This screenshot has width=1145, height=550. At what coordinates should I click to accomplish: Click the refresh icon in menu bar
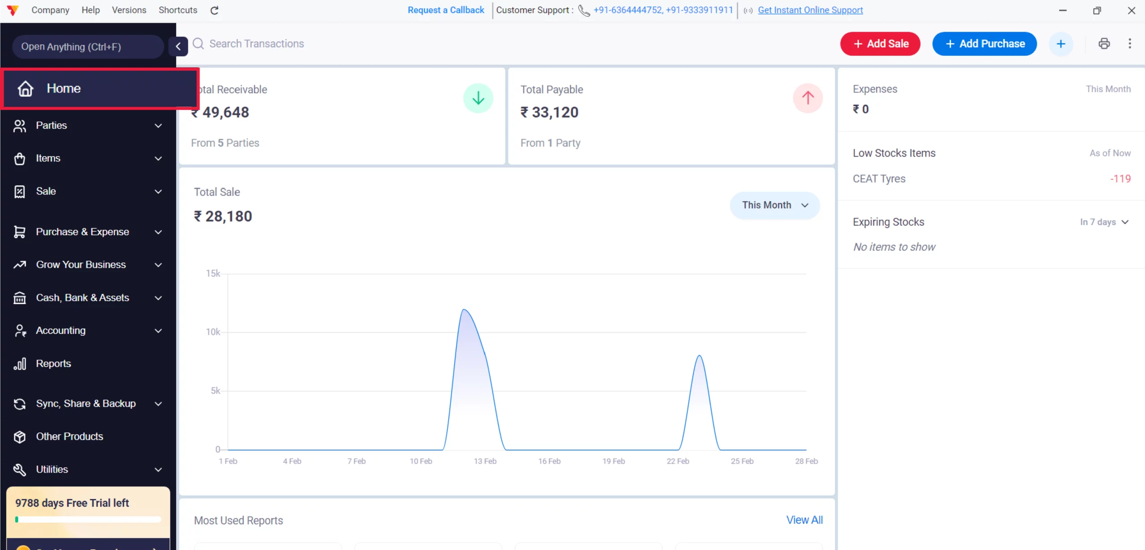coord(215,10)
